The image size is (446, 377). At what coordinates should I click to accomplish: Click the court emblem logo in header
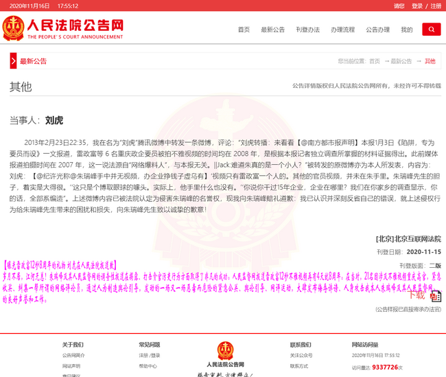click(x=12, y=29)
